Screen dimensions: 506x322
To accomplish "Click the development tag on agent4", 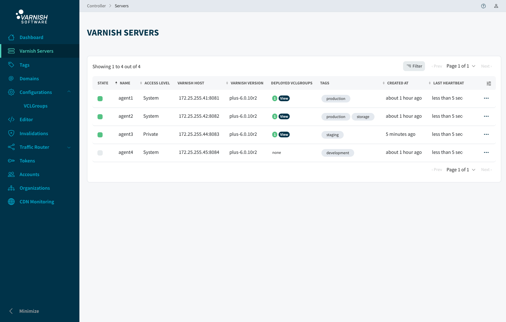I will (338, 153).
